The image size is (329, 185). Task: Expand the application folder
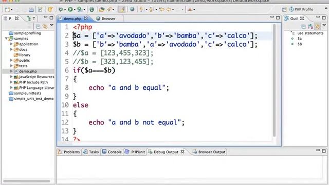tap(11, 44)
